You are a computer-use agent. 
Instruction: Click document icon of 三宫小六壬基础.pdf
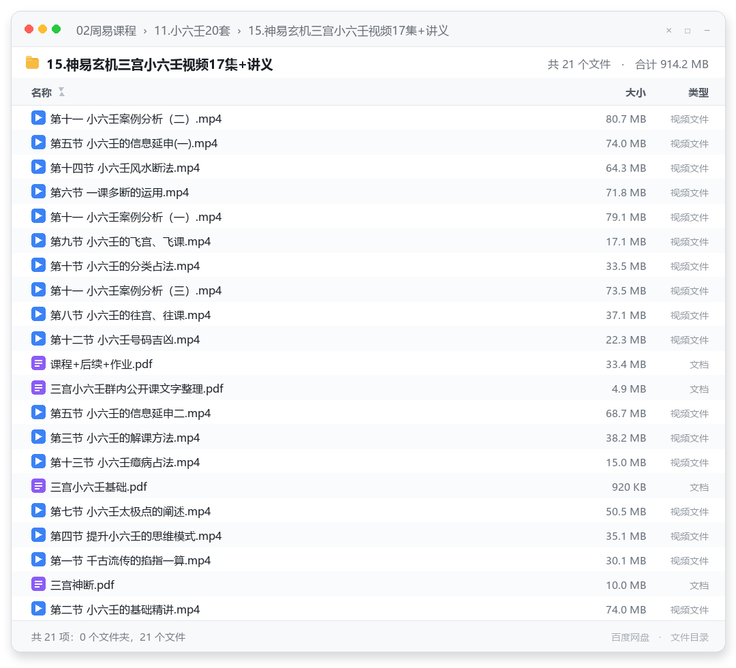pyautogui.click(x=38, y=486)
